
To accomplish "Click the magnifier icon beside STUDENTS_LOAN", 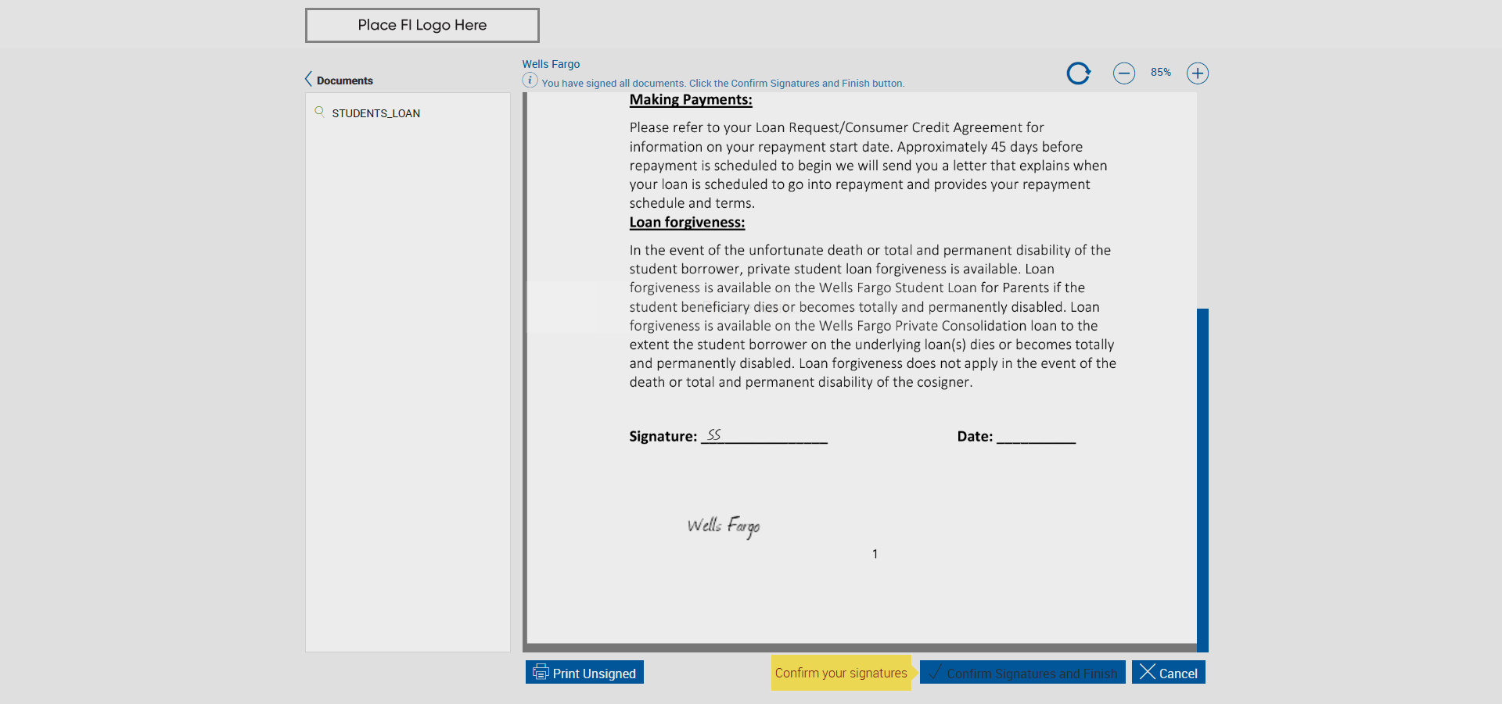I will pos(319,112).
